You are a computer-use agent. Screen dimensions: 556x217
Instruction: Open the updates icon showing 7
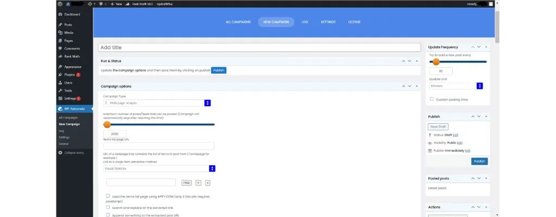[90, 4]
